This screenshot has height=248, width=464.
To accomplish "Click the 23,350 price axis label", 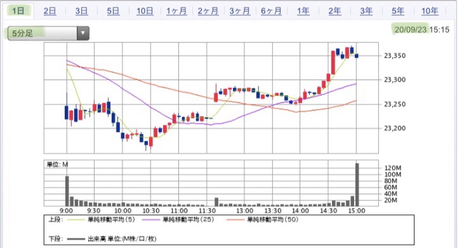I will pyautogui.click(x=395, y=56).
